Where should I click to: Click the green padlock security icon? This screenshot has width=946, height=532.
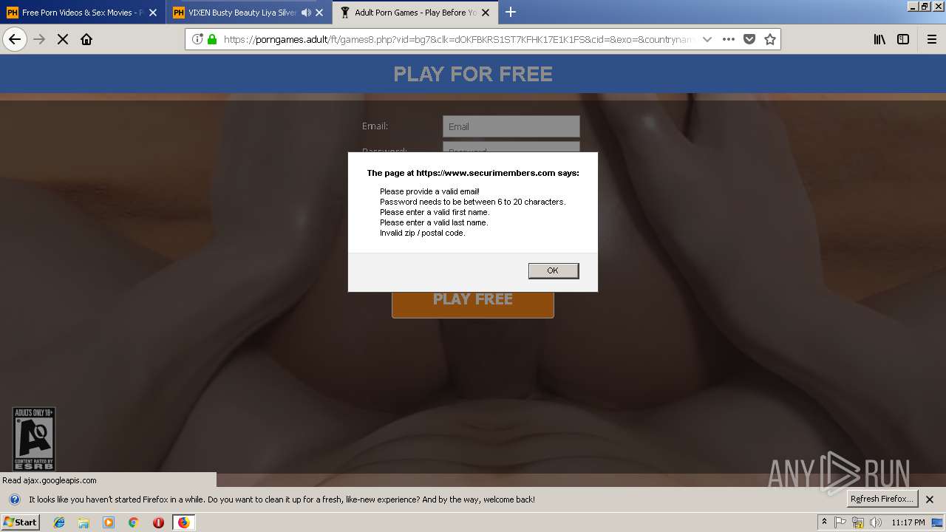212,39
